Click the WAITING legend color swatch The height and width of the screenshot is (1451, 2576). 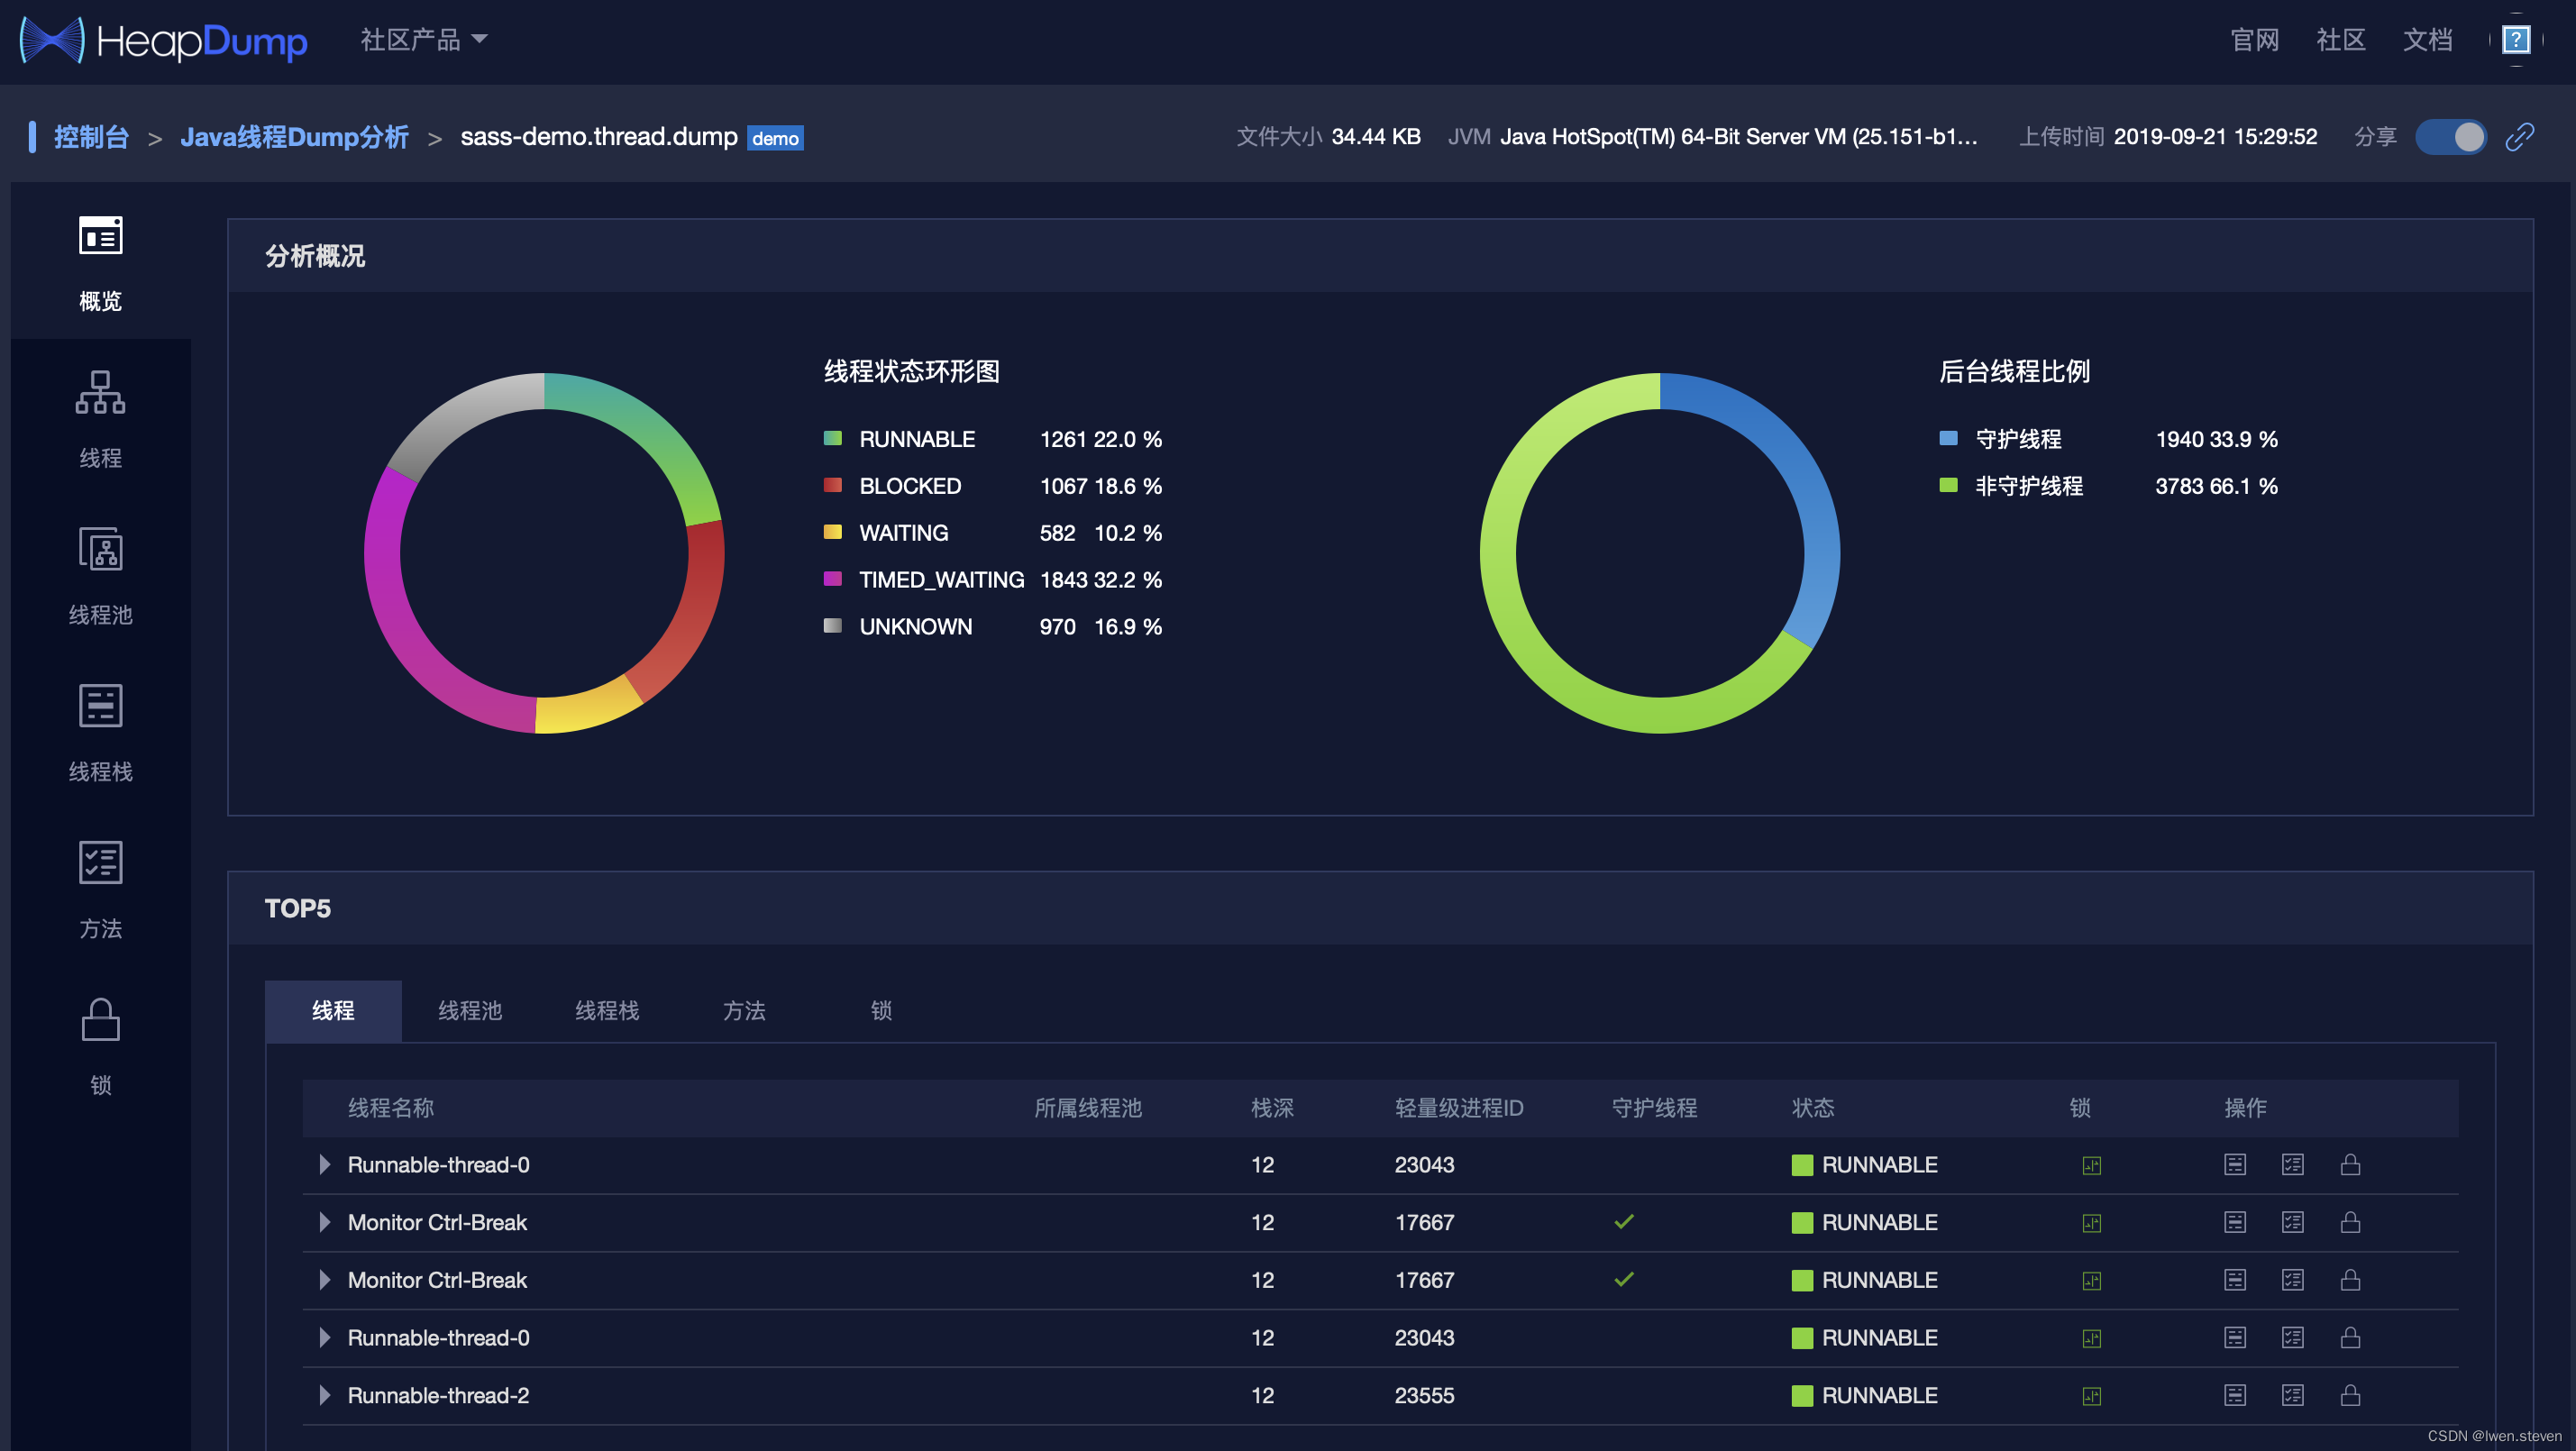pyautogui.click(x=832, y=532)
